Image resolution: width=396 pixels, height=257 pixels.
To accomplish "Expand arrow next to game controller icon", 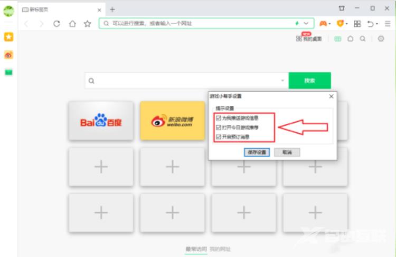I will (x=329, y=24).
